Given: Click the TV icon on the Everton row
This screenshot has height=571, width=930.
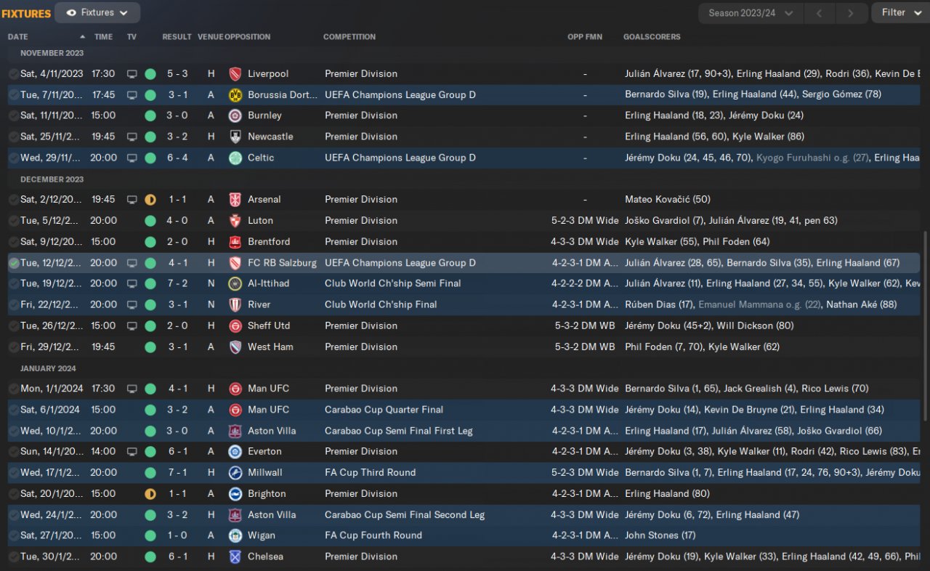Looking at the screenshot, I should click(132, 452).
